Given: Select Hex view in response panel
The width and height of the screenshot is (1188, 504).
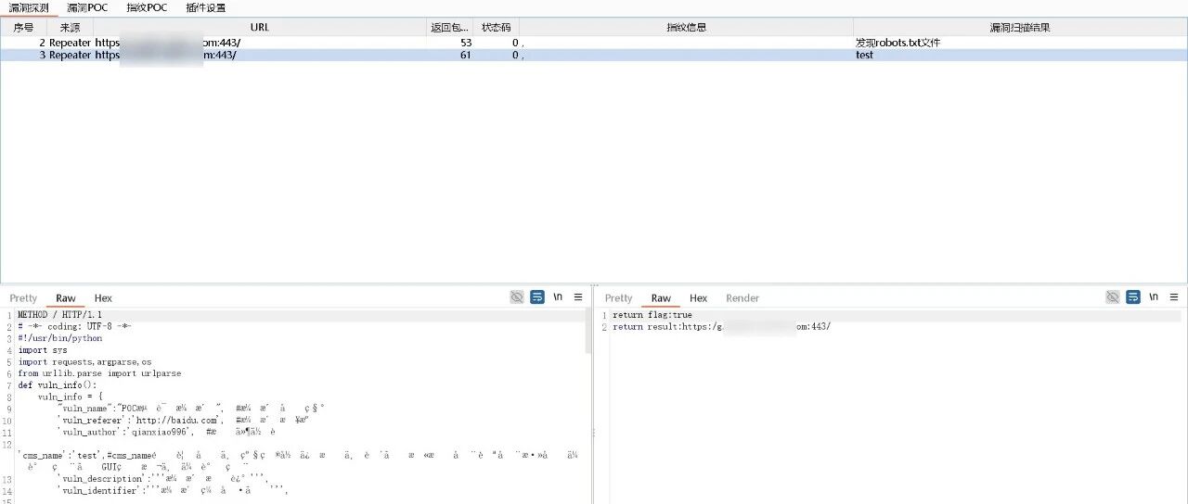Looking at the screenshot, I should (x=699, y=298).
